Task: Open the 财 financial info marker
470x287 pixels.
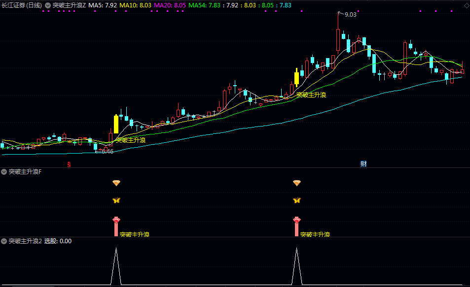Action: (x=363, y=164)
